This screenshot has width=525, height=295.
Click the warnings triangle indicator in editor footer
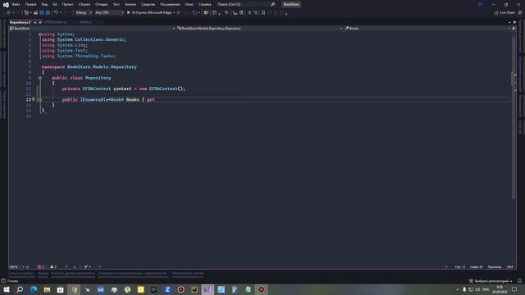point(53,267)
